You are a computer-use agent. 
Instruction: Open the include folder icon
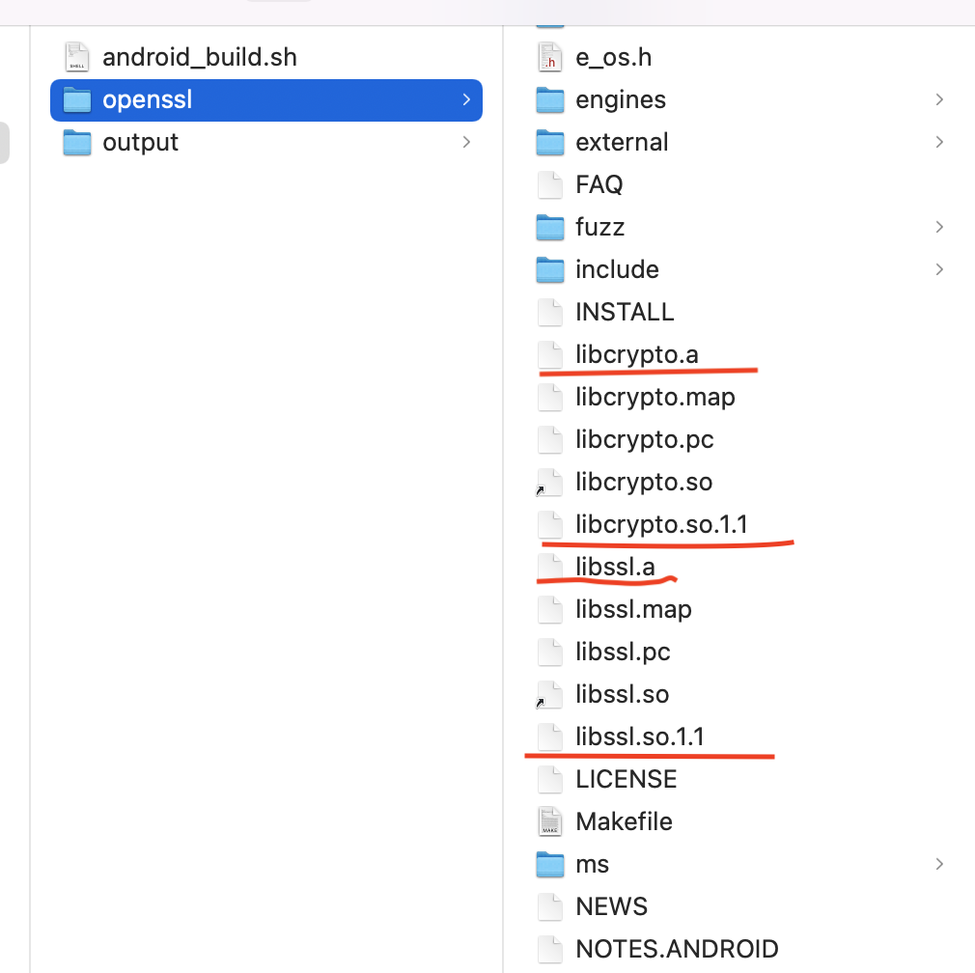[x=549, y=269]
